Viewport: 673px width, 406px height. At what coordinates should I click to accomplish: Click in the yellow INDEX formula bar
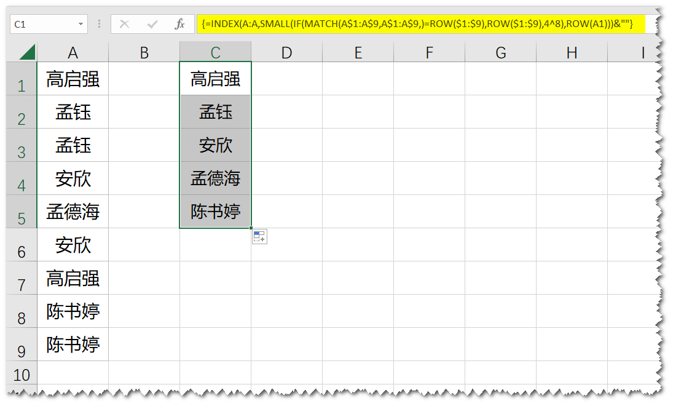(420, 23)
